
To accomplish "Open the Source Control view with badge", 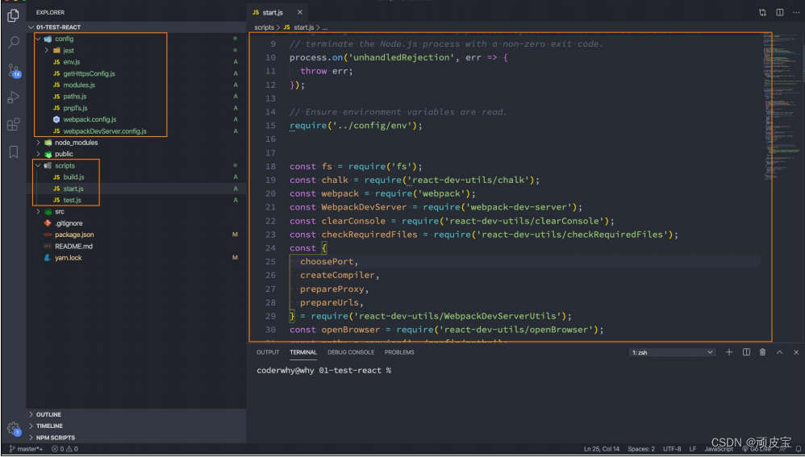I will coord(14,70).
